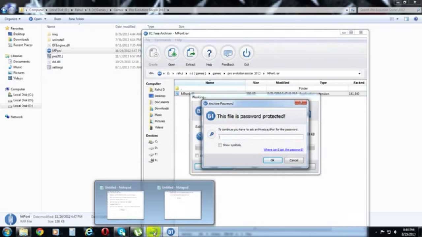This screenshot has width=422, height=237.
Task: Click the Open button in Explorer toolbar
Action: tap(36, 19)
